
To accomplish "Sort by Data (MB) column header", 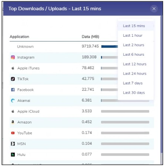I will tap(90, 37).
